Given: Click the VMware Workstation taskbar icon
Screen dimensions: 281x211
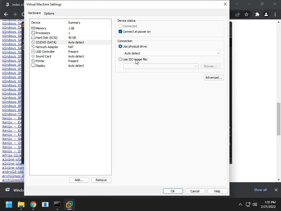Looking at the screenshot, I should pos(69,204).
